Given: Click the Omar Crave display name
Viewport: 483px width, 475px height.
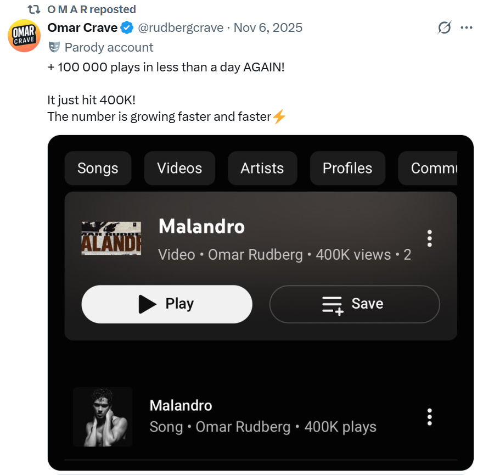Looking at the screenshot, I should [x=82, y=27].
